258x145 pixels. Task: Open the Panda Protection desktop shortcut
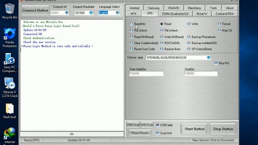[x=10, y=38]
